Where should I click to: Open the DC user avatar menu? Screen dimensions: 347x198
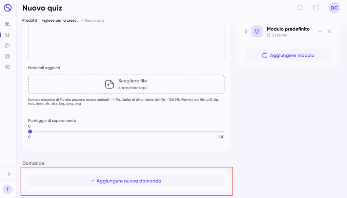334,8
